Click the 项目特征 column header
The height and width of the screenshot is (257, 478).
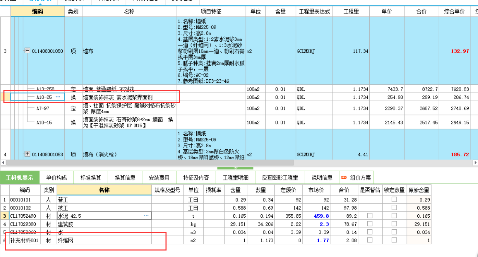tap(211, 11)
